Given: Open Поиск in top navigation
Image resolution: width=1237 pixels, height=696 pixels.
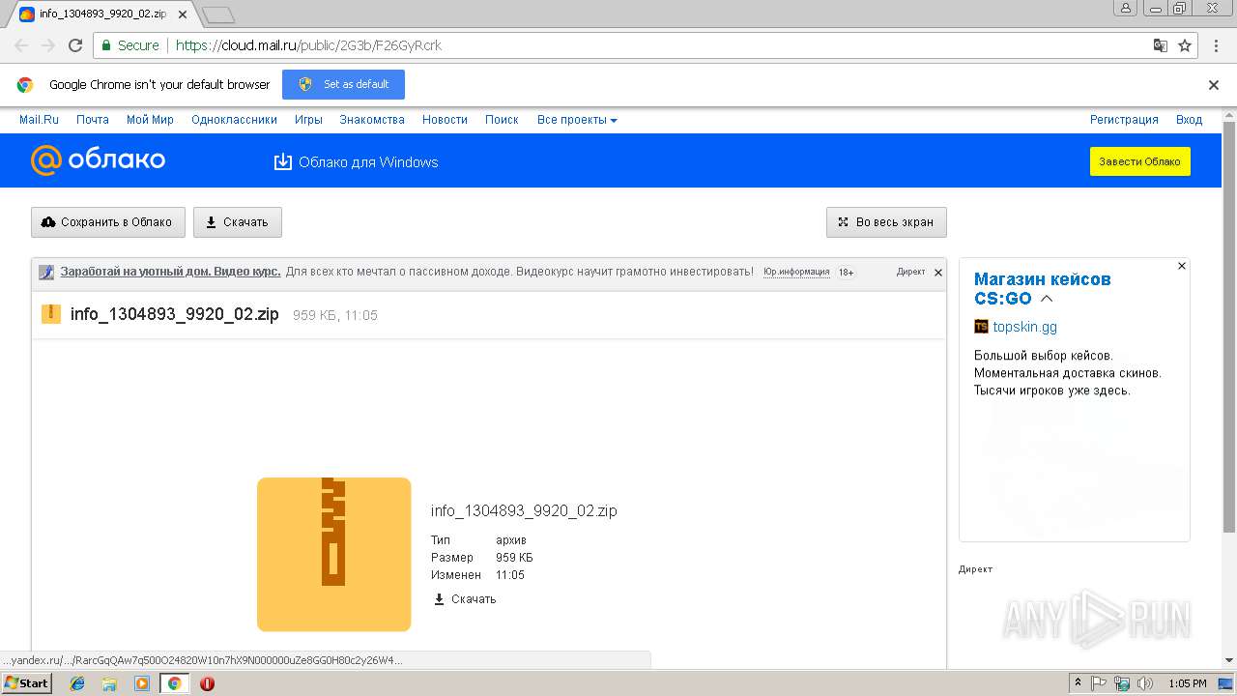Looking at the screenshot, I should [502, 120].
